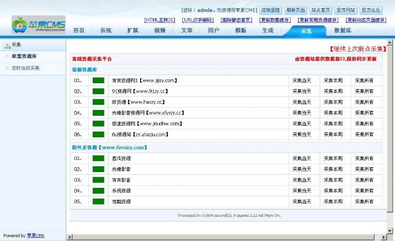Open the 系统 nav tab

(x=106, y=31)
